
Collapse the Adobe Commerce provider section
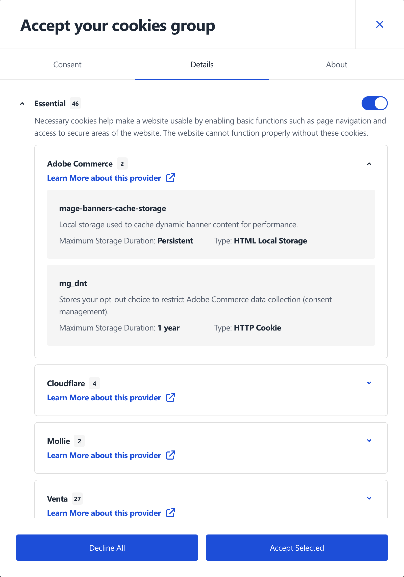369,164
